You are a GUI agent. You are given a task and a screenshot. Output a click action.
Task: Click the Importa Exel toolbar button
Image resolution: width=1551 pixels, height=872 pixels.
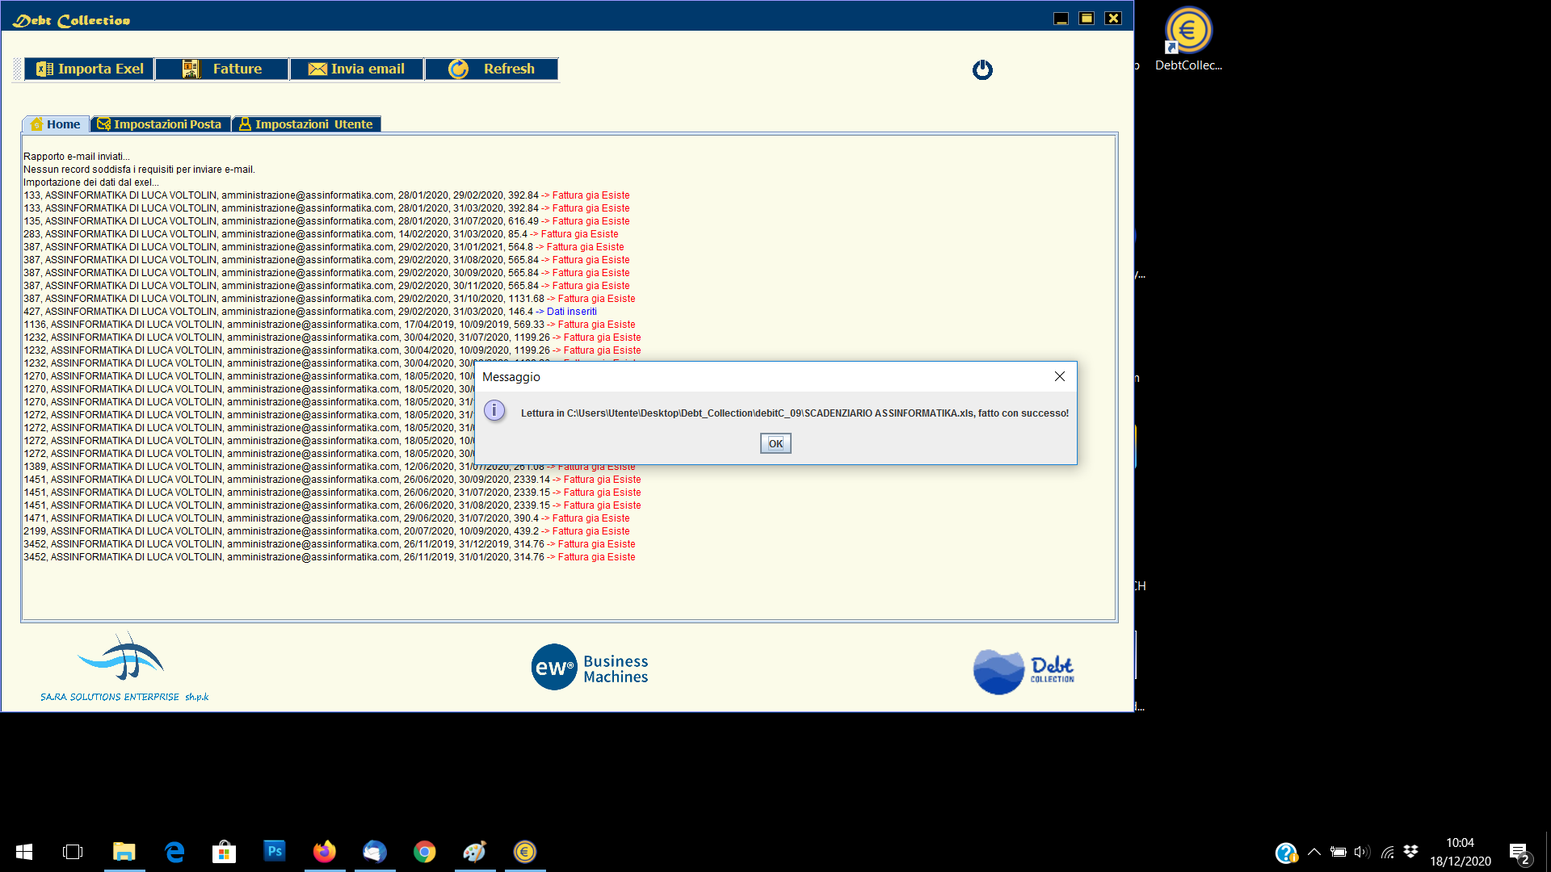point(90,69)
